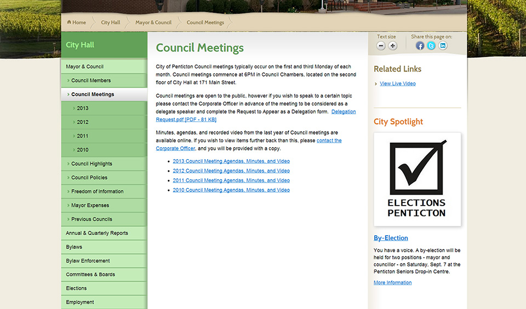The image size is (526, 309).
Task: Open By-Election More Information link
Action: 392,283
